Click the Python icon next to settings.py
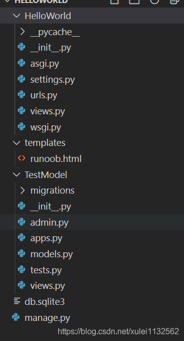Image resolution: width=184 pixels, height=341 pixels. point(22,79)
